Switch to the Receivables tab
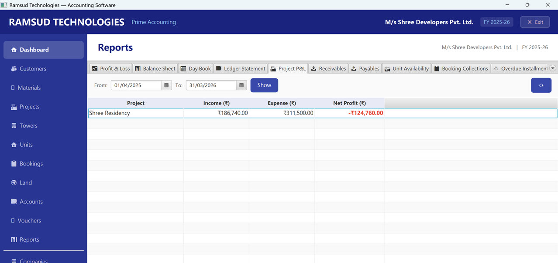Viewport: 558px width, 263px height. point(328,68)
